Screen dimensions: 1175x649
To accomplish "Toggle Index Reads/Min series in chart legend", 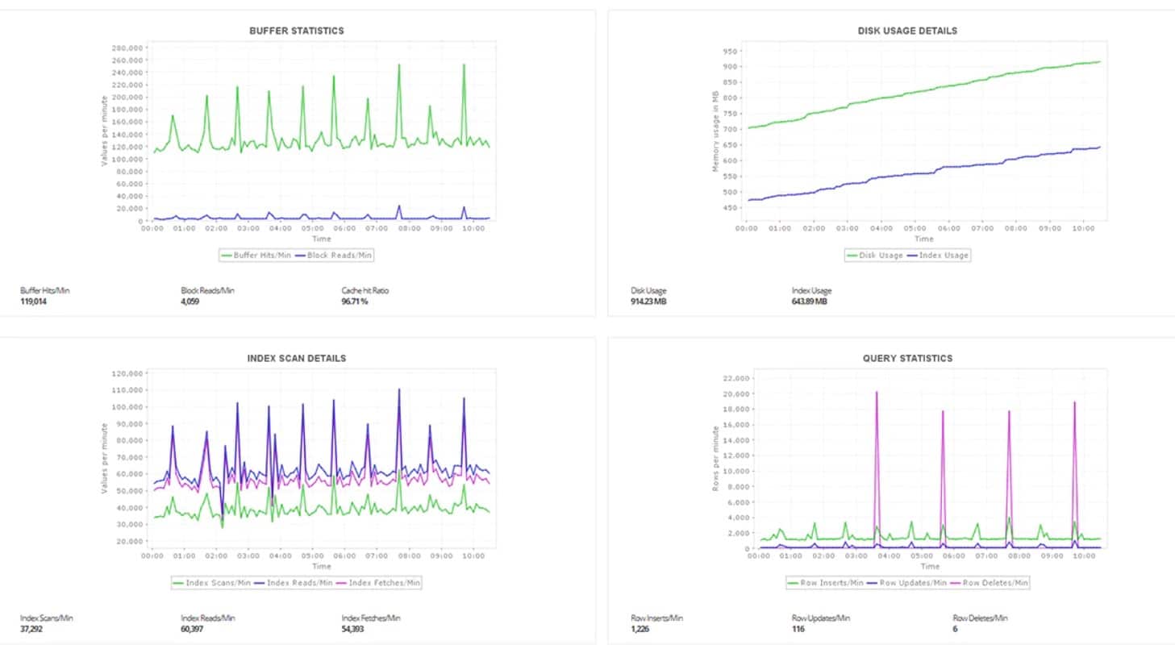I will pyautogui.click(x=294, y=582).
